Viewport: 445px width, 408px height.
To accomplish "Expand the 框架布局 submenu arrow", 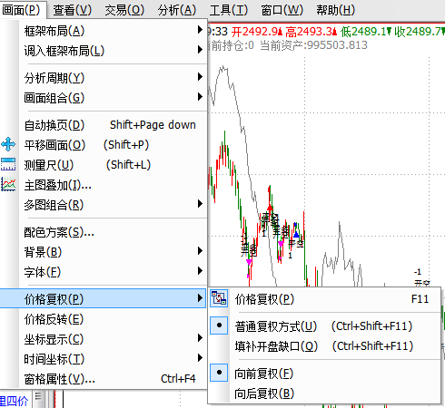I will click(200, 30).
